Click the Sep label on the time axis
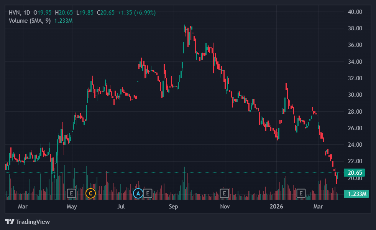376x230 pixels. pos(174,207)
